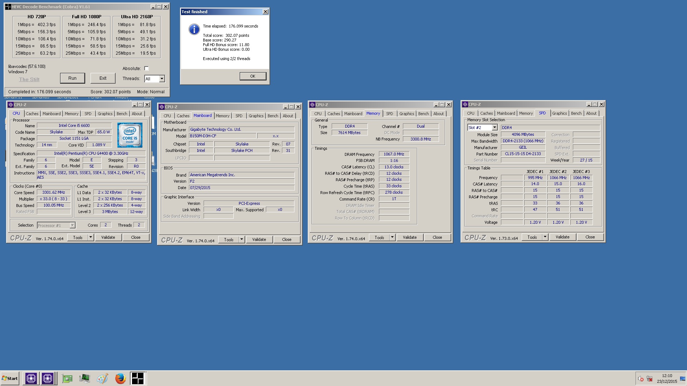Open the Paint palette taskbar icon

(102, 378)
